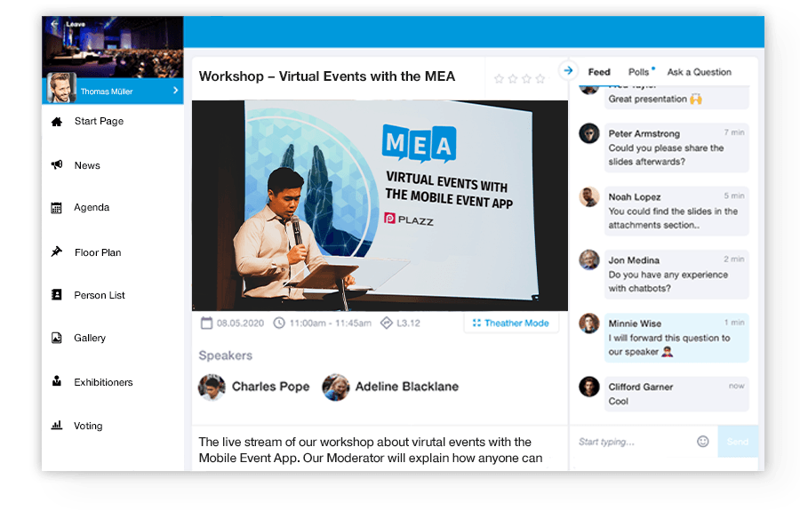Switch to the Ask a Question tab
The width and height of the screenshot is (800, 527).
[699, 72]
